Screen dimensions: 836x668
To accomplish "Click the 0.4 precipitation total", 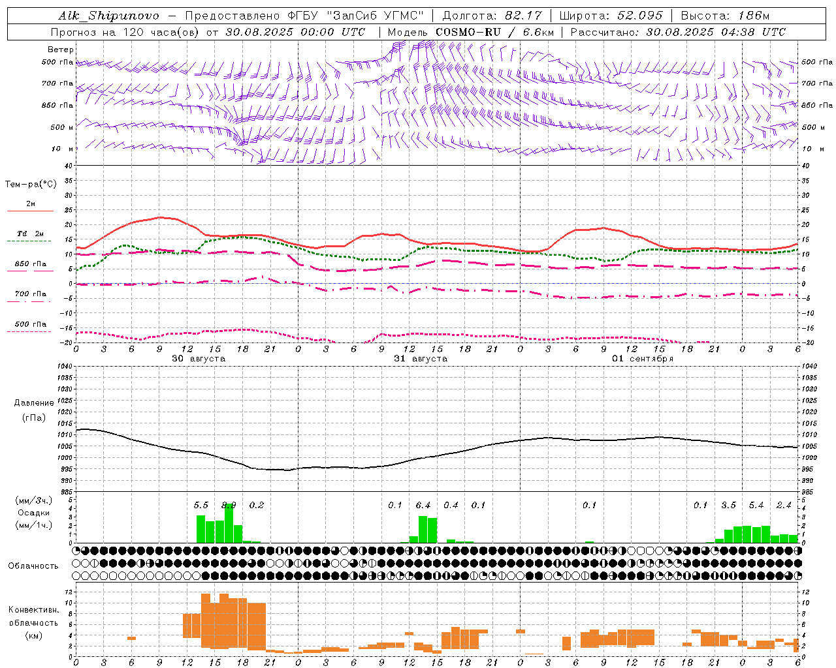I will tap(451, 506).
